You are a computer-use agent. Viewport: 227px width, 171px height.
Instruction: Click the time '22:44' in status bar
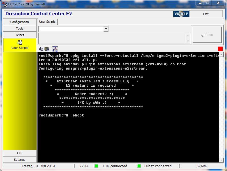pyautogui.click(x=84, y=166)
